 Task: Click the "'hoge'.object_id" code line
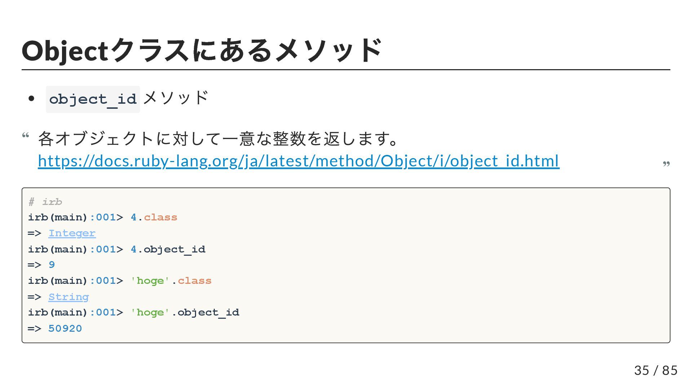coord(185,313)
